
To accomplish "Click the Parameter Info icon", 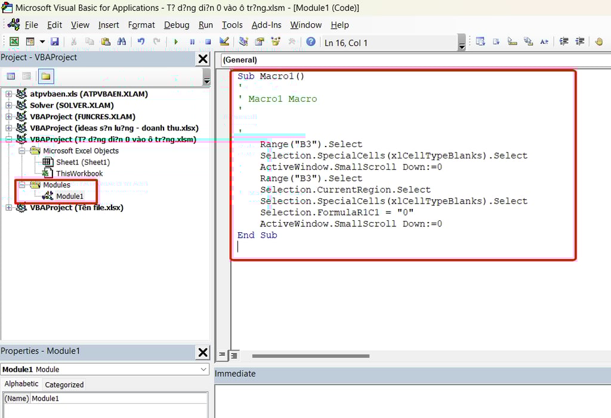I will click(x=528, y=41).
